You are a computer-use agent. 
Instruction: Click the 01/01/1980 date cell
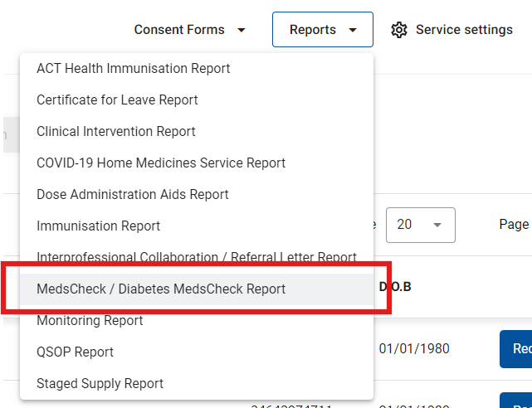coord(414,348)
